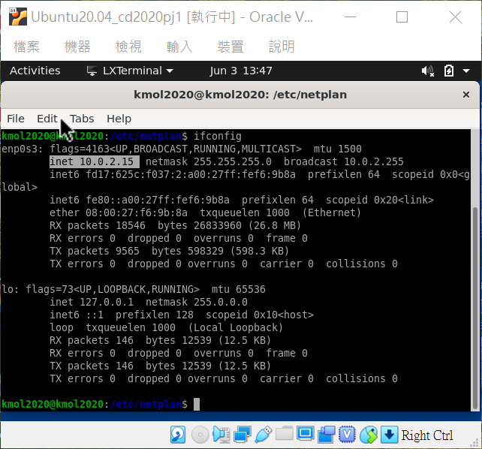Maximize the VirtualBox window

(402, 17)
